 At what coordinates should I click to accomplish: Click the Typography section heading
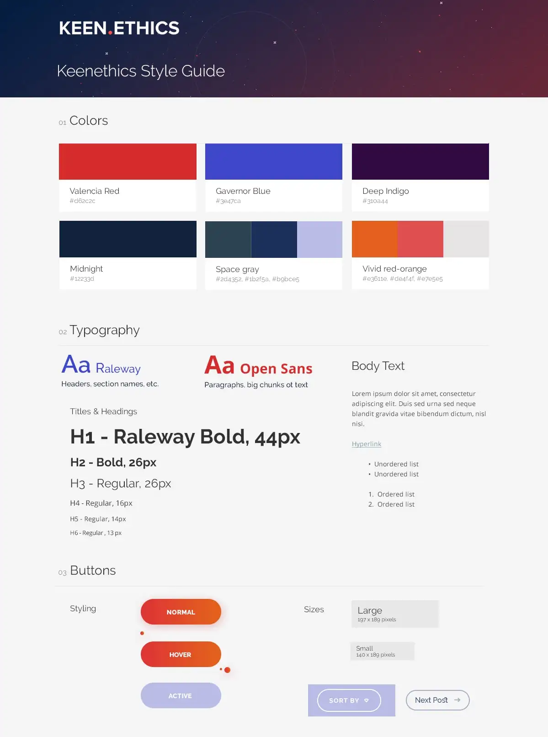point(104,330)
